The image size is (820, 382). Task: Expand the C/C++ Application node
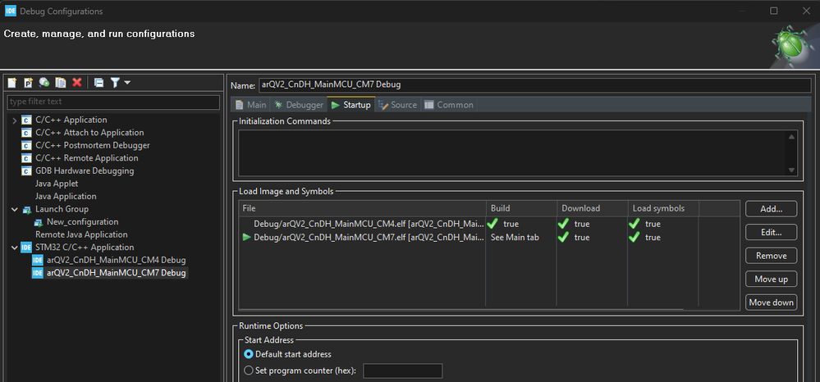point(14,121)
